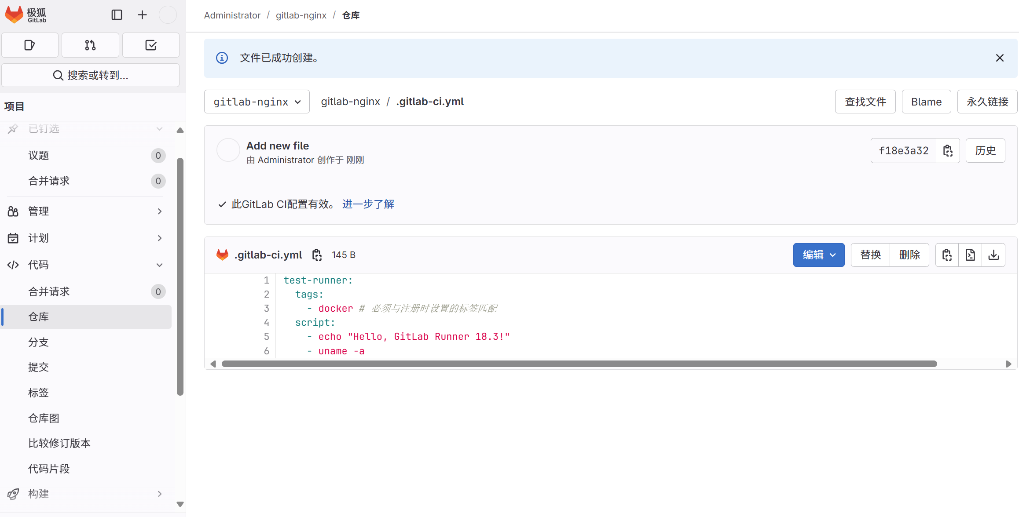Screen dimensions: 1019x517
Task: Expand the 构建 section chevron
Action: [x=159, y=494]
